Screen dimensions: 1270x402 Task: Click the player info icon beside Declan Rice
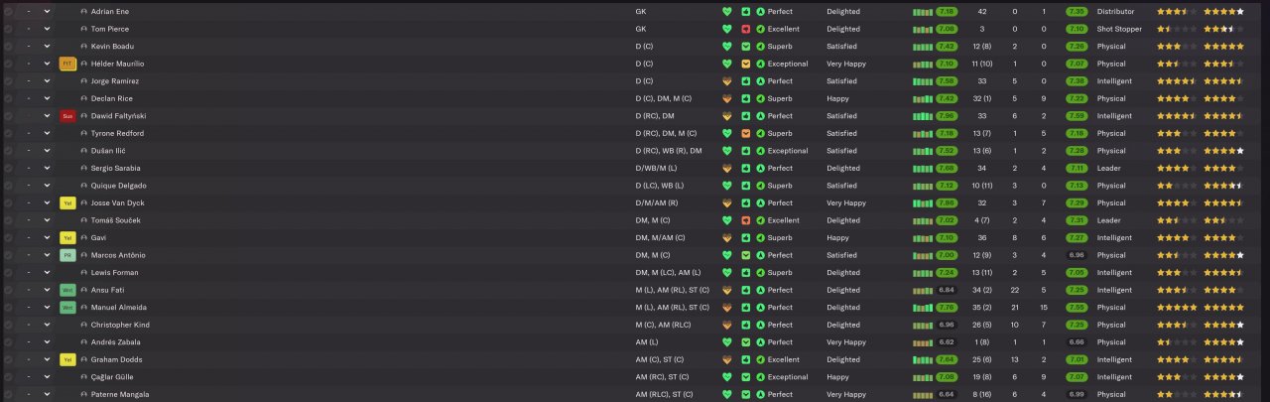(83, 98)
